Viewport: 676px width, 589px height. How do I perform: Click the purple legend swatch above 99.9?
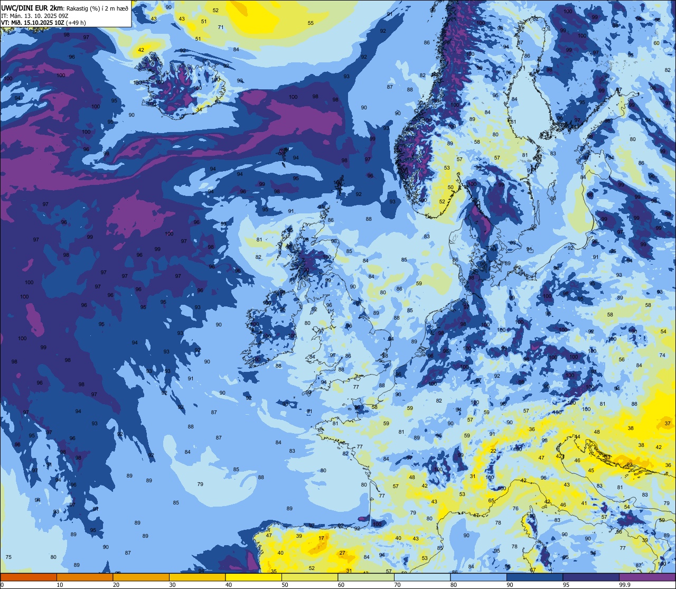coord(647,577)
